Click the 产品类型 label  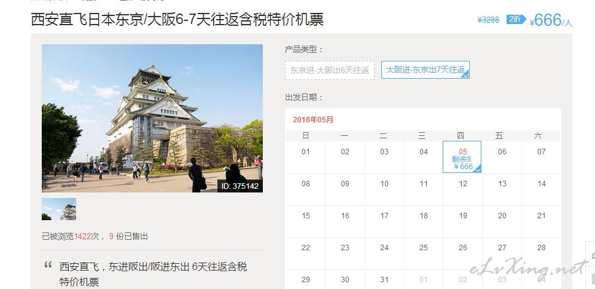point(303,49)
